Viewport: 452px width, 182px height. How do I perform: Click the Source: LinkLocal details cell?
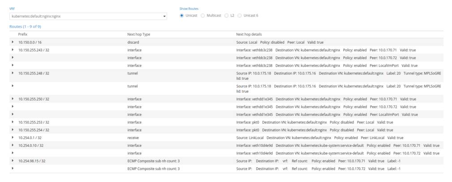320,138
